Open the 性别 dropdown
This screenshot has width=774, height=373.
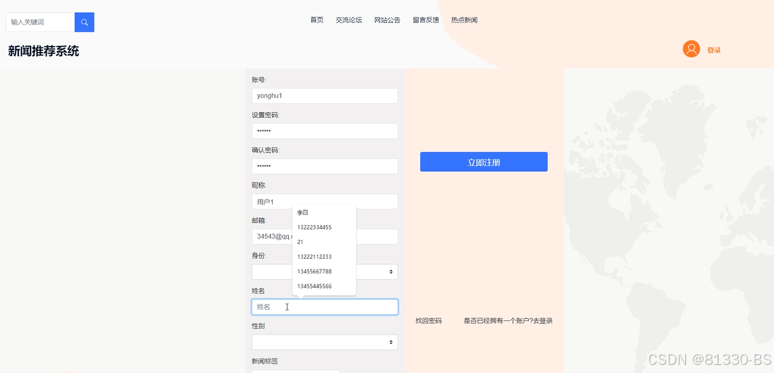click(325, 342)
